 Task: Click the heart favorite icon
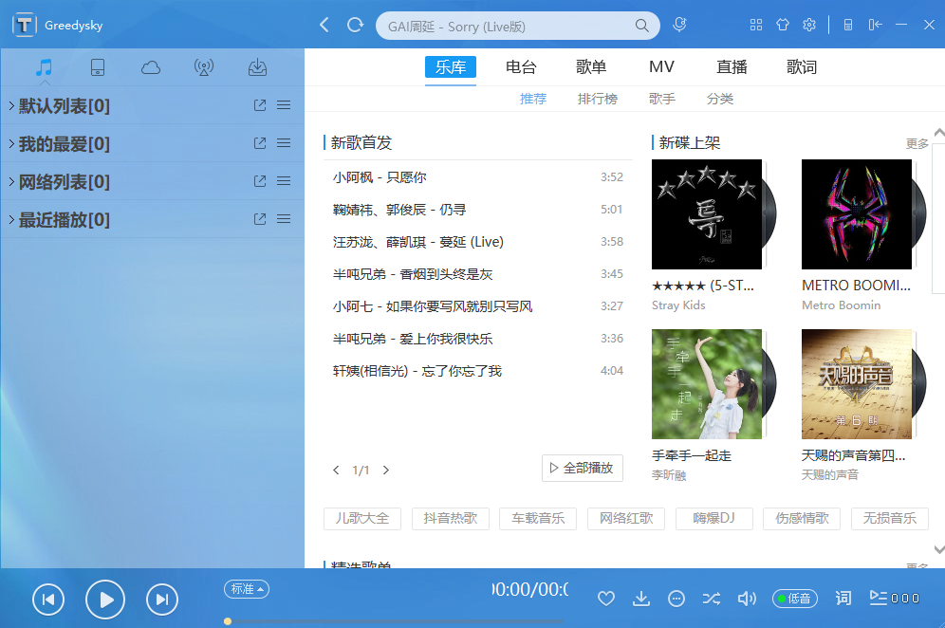606,599
